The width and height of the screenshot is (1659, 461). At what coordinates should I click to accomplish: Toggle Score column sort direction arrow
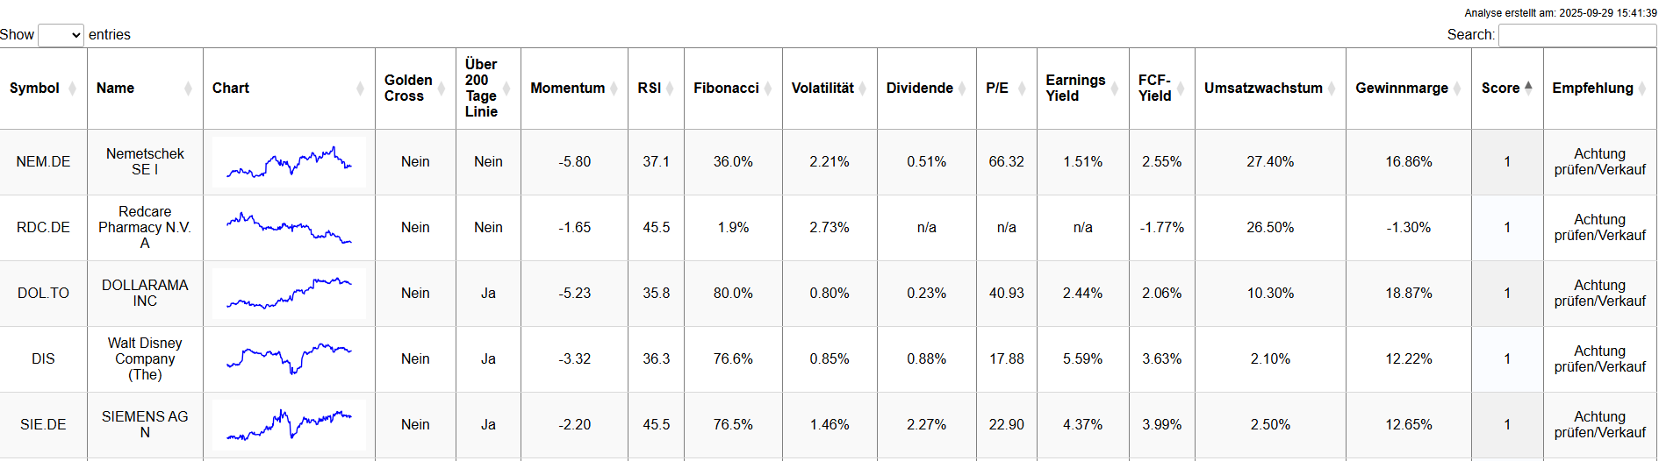(x=1528, y=88)
